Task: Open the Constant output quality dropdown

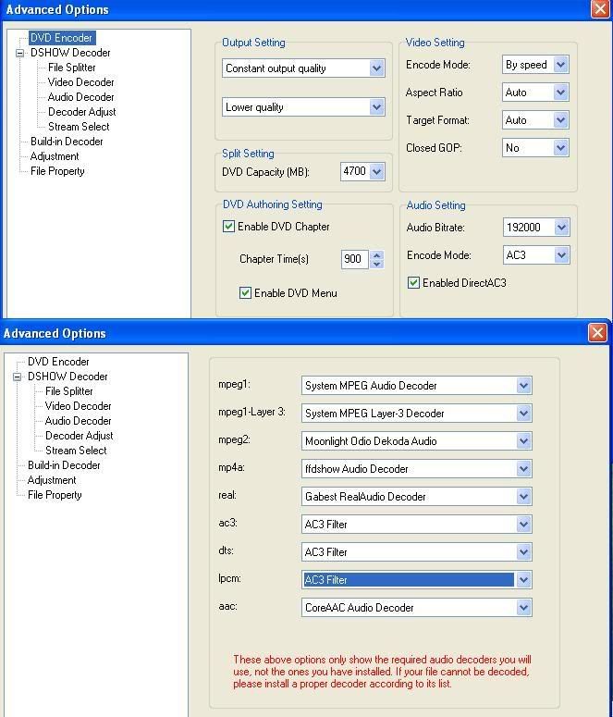Action: coord(376,68)
